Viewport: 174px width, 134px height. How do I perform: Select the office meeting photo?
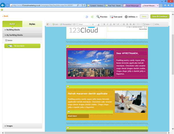(130, 101)
